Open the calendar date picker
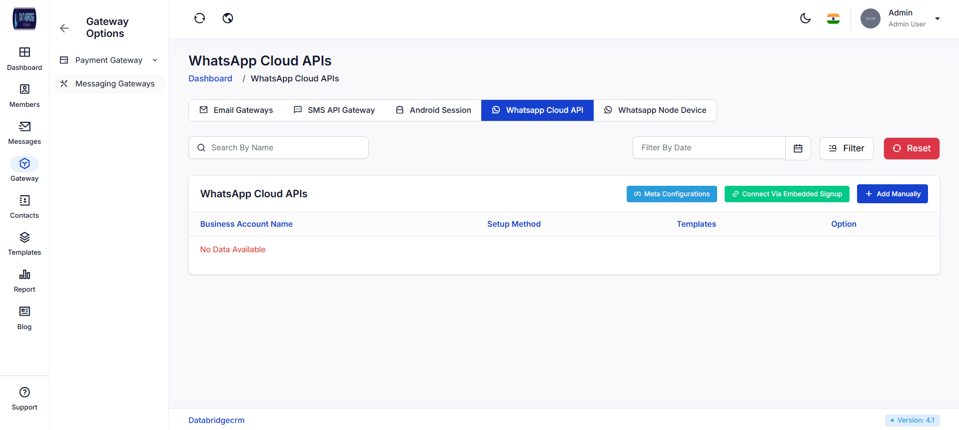The width and height of the screenshot is (959, 430). [798, 148]
